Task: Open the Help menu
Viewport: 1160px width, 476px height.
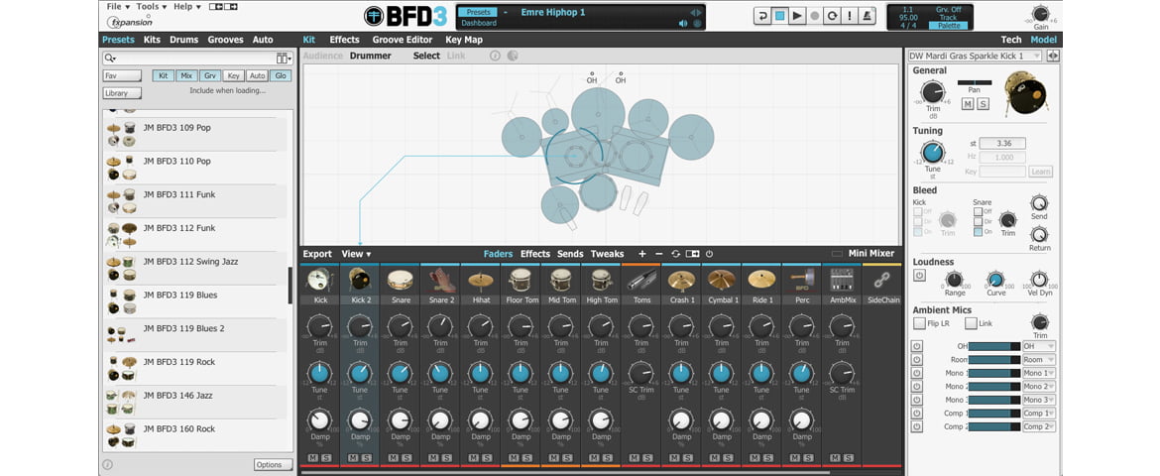Action: tap(186, 7)
